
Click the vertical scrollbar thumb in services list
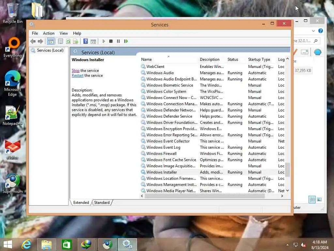[x=288, y=170]
